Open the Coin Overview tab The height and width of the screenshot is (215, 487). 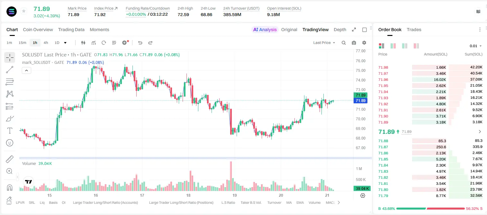coord(38,30)
